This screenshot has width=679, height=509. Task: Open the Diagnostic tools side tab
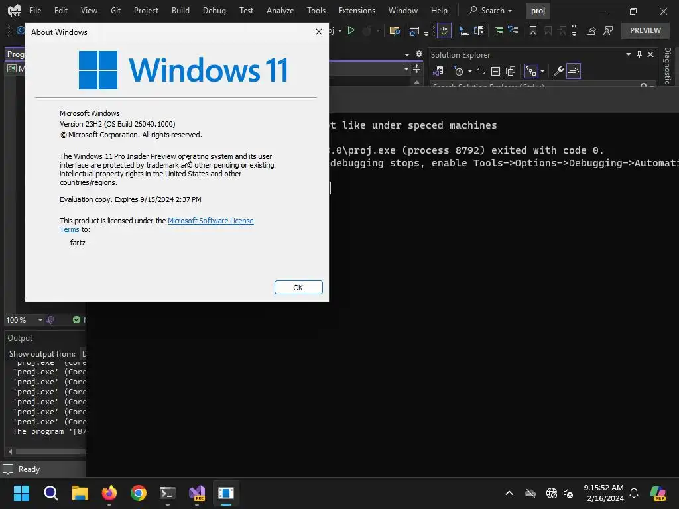[x=668, y=66]
